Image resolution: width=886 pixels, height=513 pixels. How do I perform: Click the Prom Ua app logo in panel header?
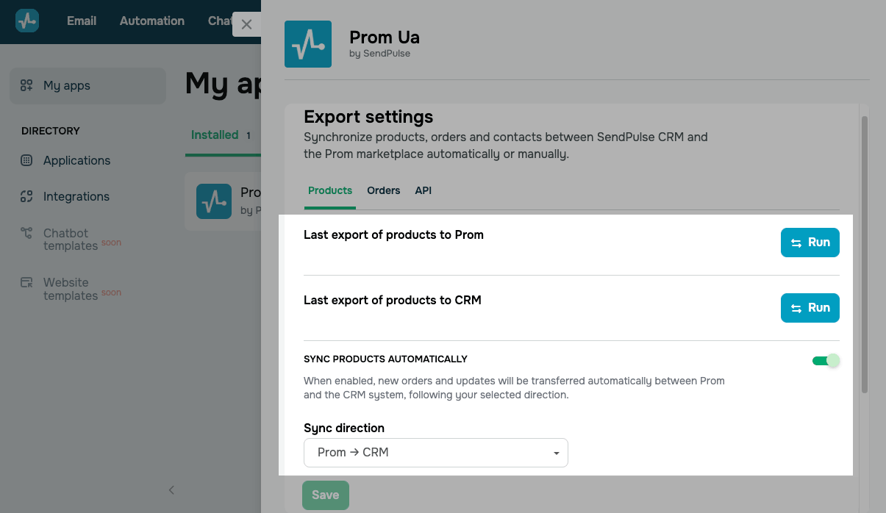coord(307,44)
